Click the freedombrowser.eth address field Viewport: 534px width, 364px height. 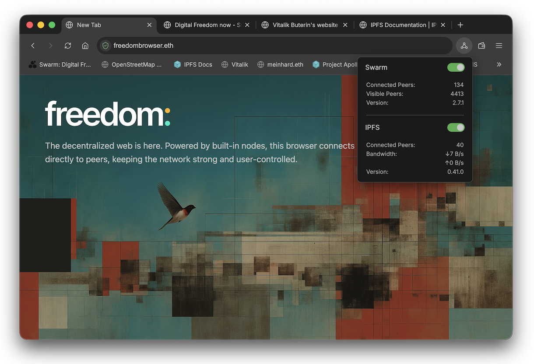(275, 45)
